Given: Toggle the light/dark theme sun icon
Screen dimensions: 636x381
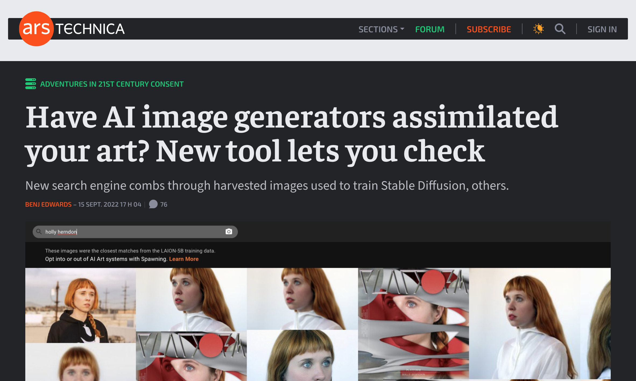Looking at the screenshot, I should point(538,29).
